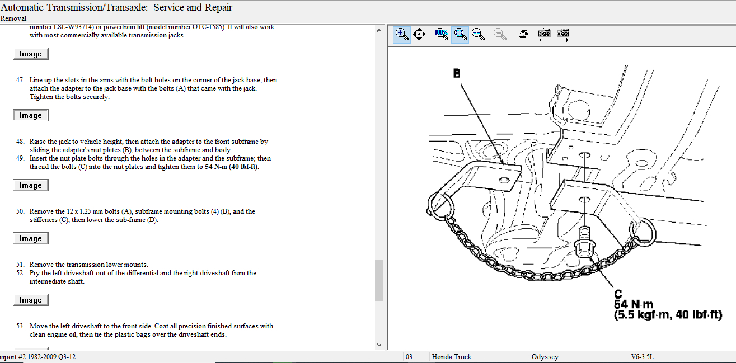Image resolution: width=736 pixels, height=363 pixels.
Task: Go to previous image with camera-left icon
Action: (x=544, y=34)
